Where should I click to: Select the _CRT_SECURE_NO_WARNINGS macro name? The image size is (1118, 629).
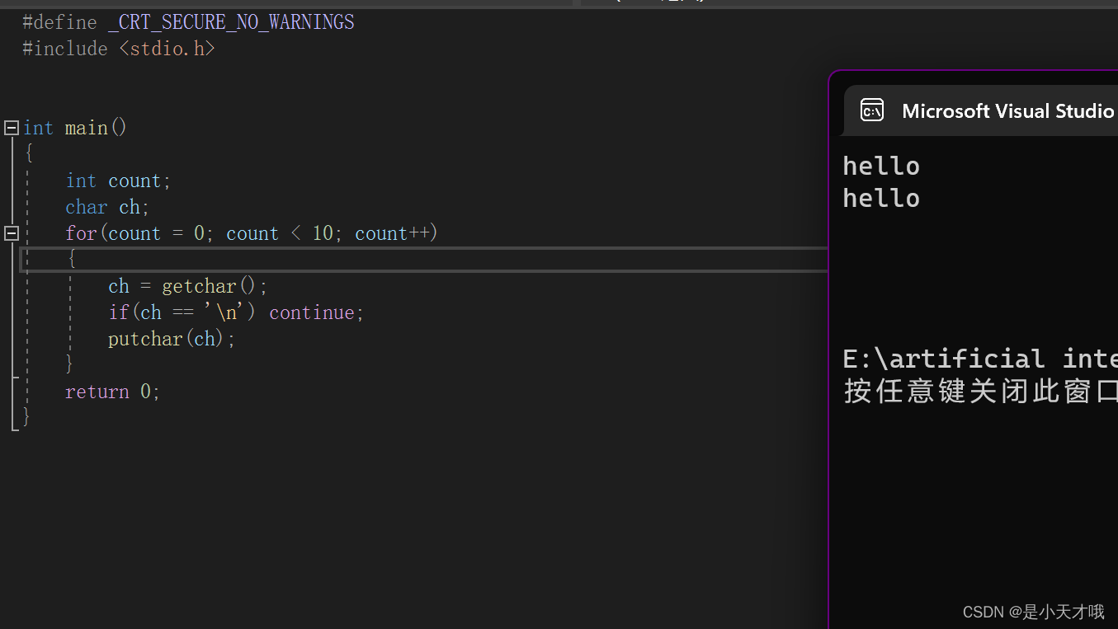point(230,21)
